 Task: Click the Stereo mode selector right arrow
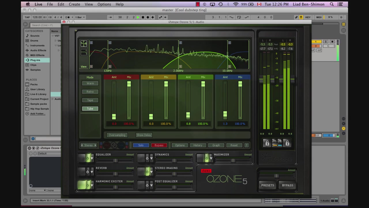tap(95, 145)
